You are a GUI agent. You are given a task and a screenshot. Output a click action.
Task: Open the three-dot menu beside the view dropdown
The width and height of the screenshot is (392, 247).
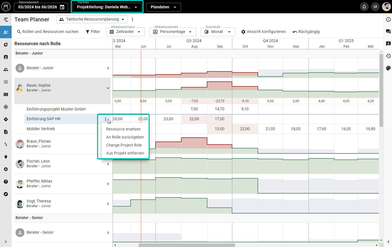coord(133,19)
